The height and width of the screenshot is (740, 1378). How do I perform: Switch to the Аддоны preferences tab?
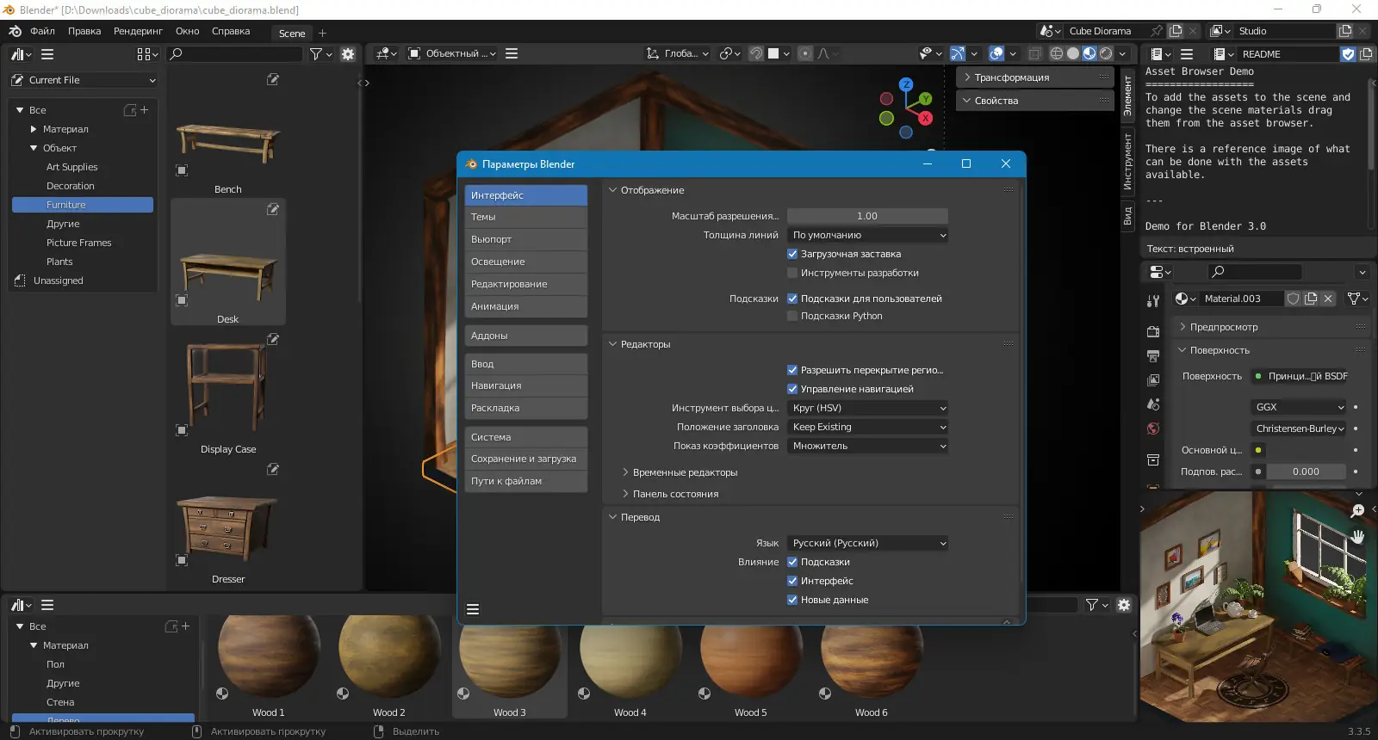point(525,336)
